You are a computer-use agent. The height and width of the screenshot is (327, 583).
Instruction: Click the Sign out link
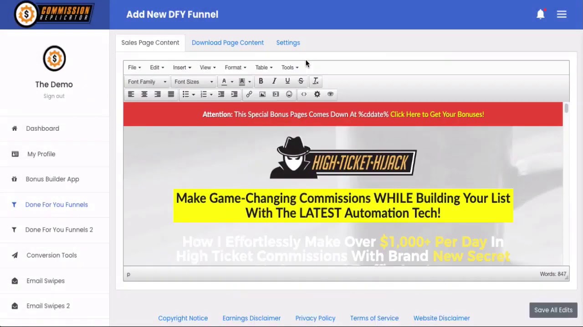54,96
